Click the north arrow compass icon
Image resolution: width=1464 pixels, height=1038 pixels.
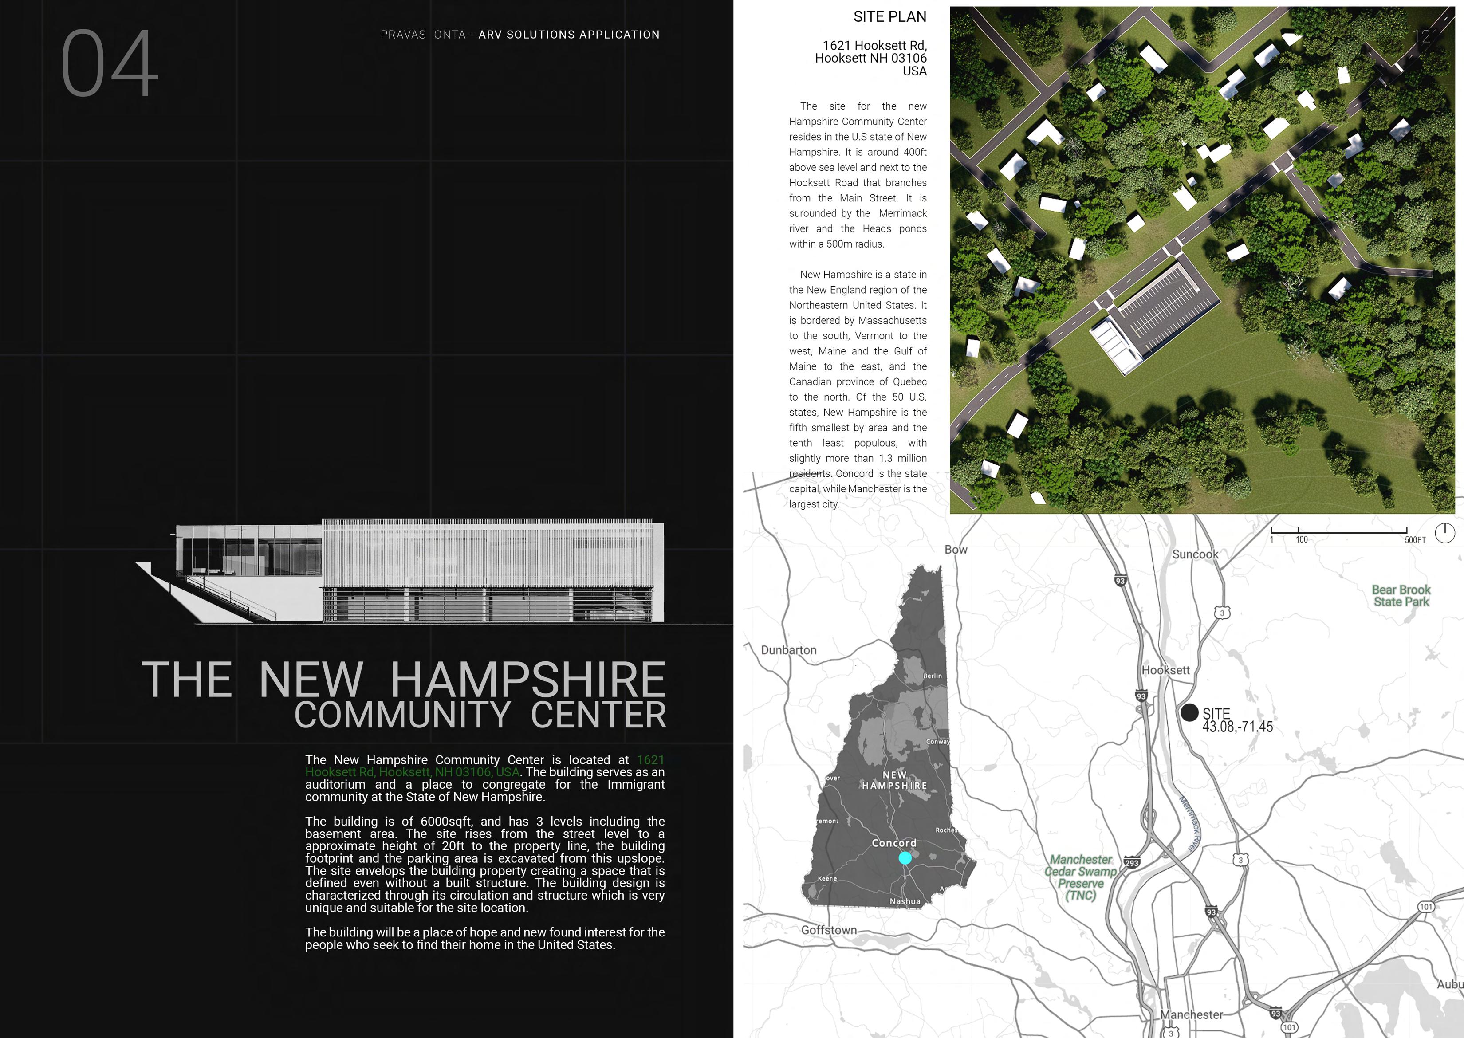pyautogui.click(x=1444, y=532)
